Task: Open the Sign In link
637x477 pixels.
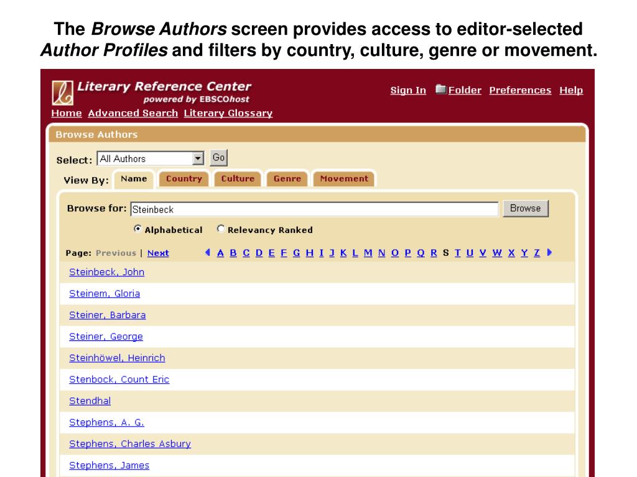Action: [x=408, y=90]
